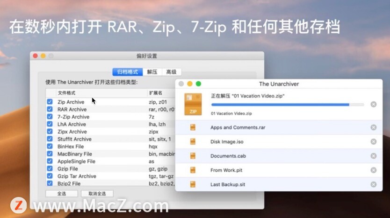
Task: Click archive icon beside Disk Image.iso
Action: 193,141
